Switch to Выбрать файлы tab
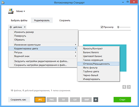The width and height of the screenshot is (139, 107). (x=19, y=20)
